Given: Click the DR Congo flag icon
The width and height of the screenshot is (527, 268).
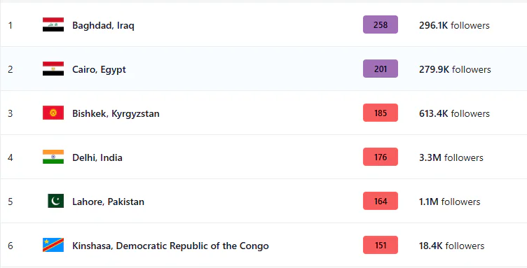Looking at the screenshot, I should 53,245.
